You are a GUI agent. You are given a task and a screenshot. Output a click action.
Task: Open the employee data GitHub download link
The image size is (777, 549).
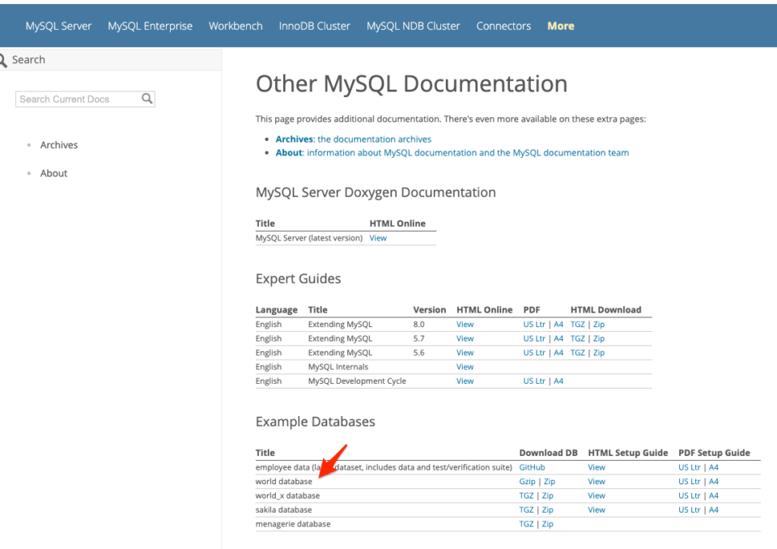click(x=532, y=467)
